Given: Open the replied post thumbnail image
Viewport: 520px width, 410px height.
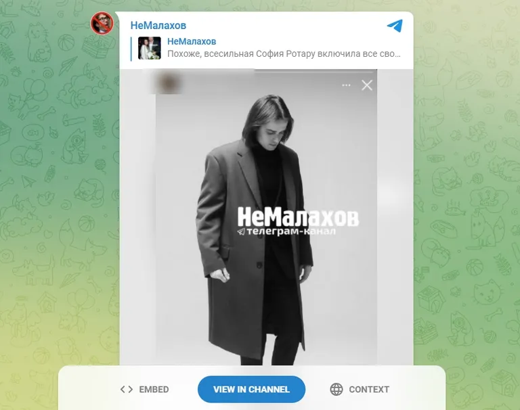Looking at the screenshot, I should pyautogui.click(x=149, y=48).
